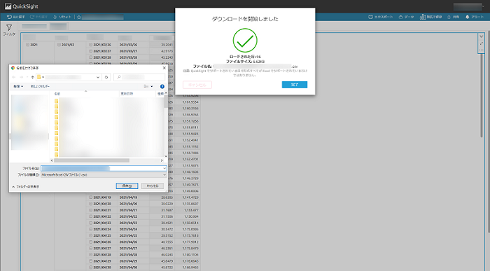Click the Share (共有) toolbar item
The width and height of the screenshot is (490, 271).
[453, 17]
